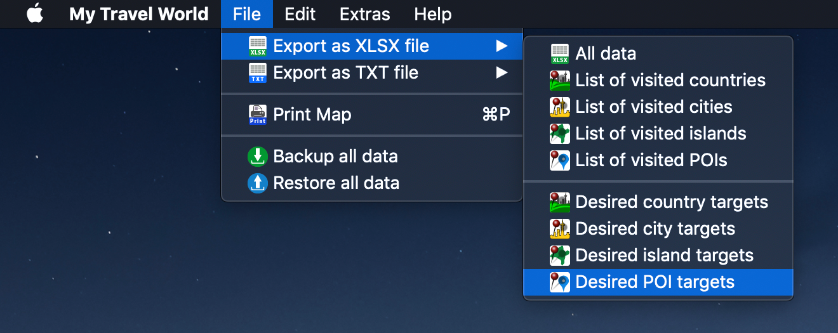Export List of visited countries

[x=658, y=81]
